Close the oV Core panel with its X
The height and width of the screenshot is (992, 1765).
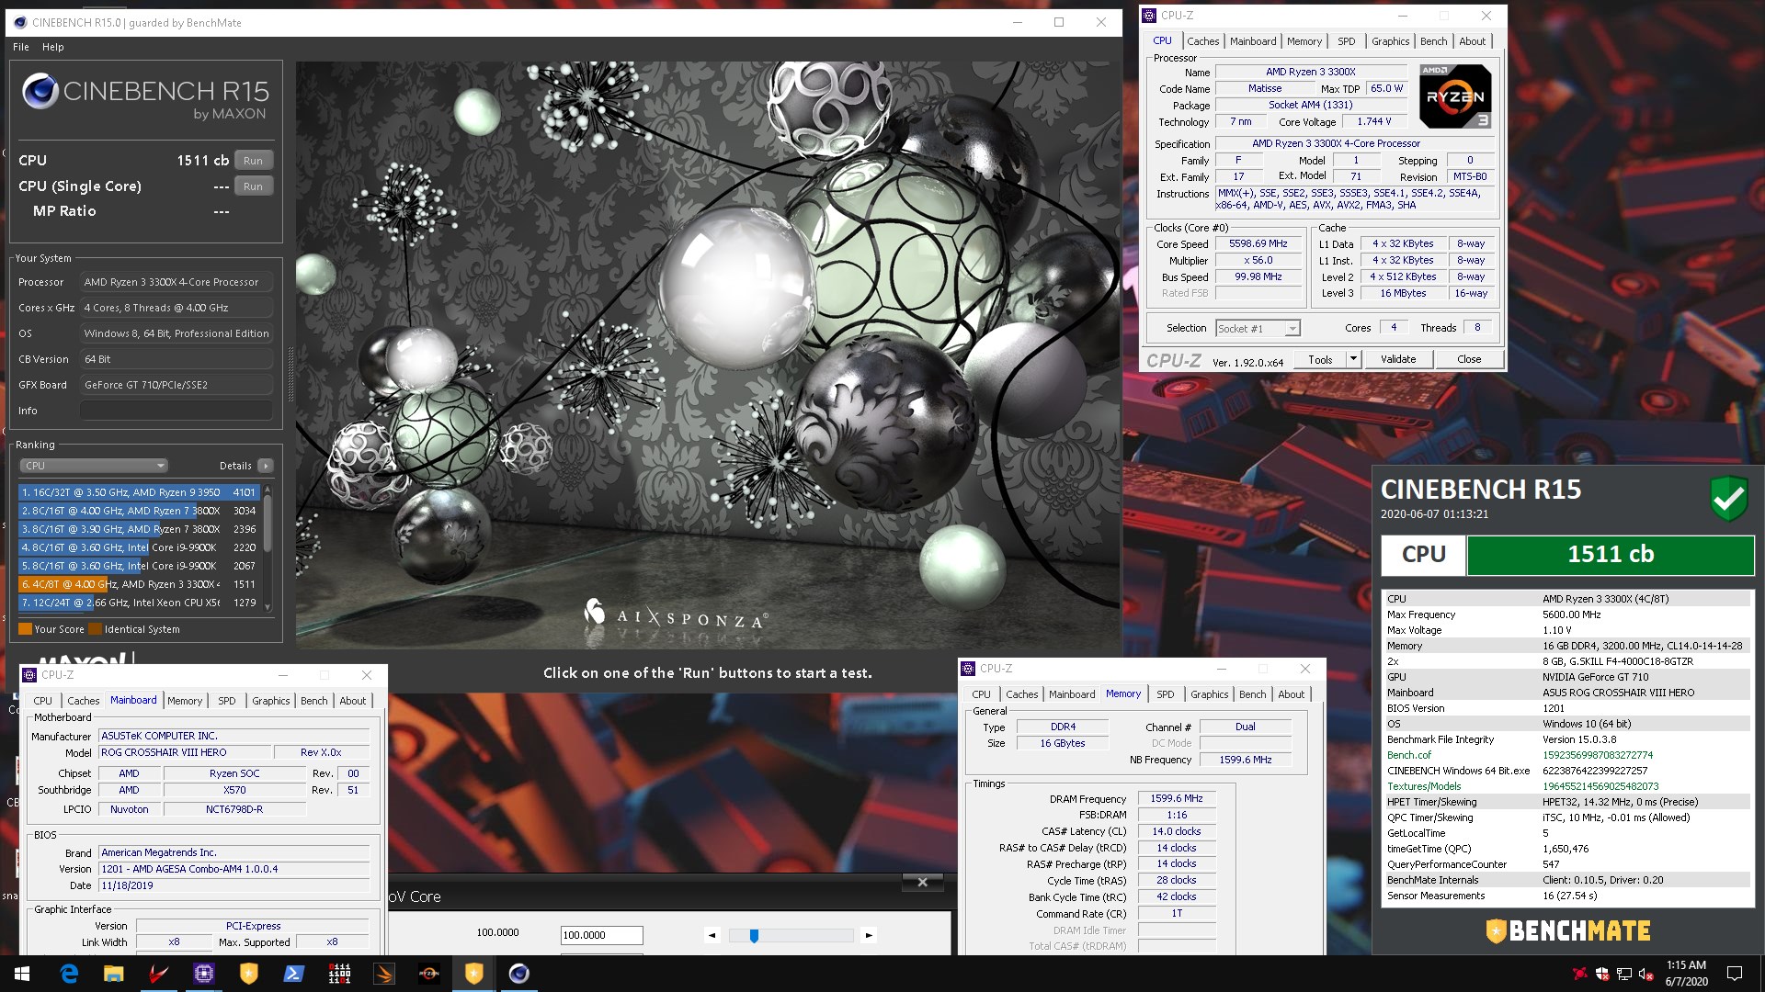(x=922, y=883)
